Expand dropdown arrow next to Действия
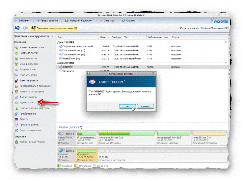Screen dimensions: 243x181 (x=33, y=21)
